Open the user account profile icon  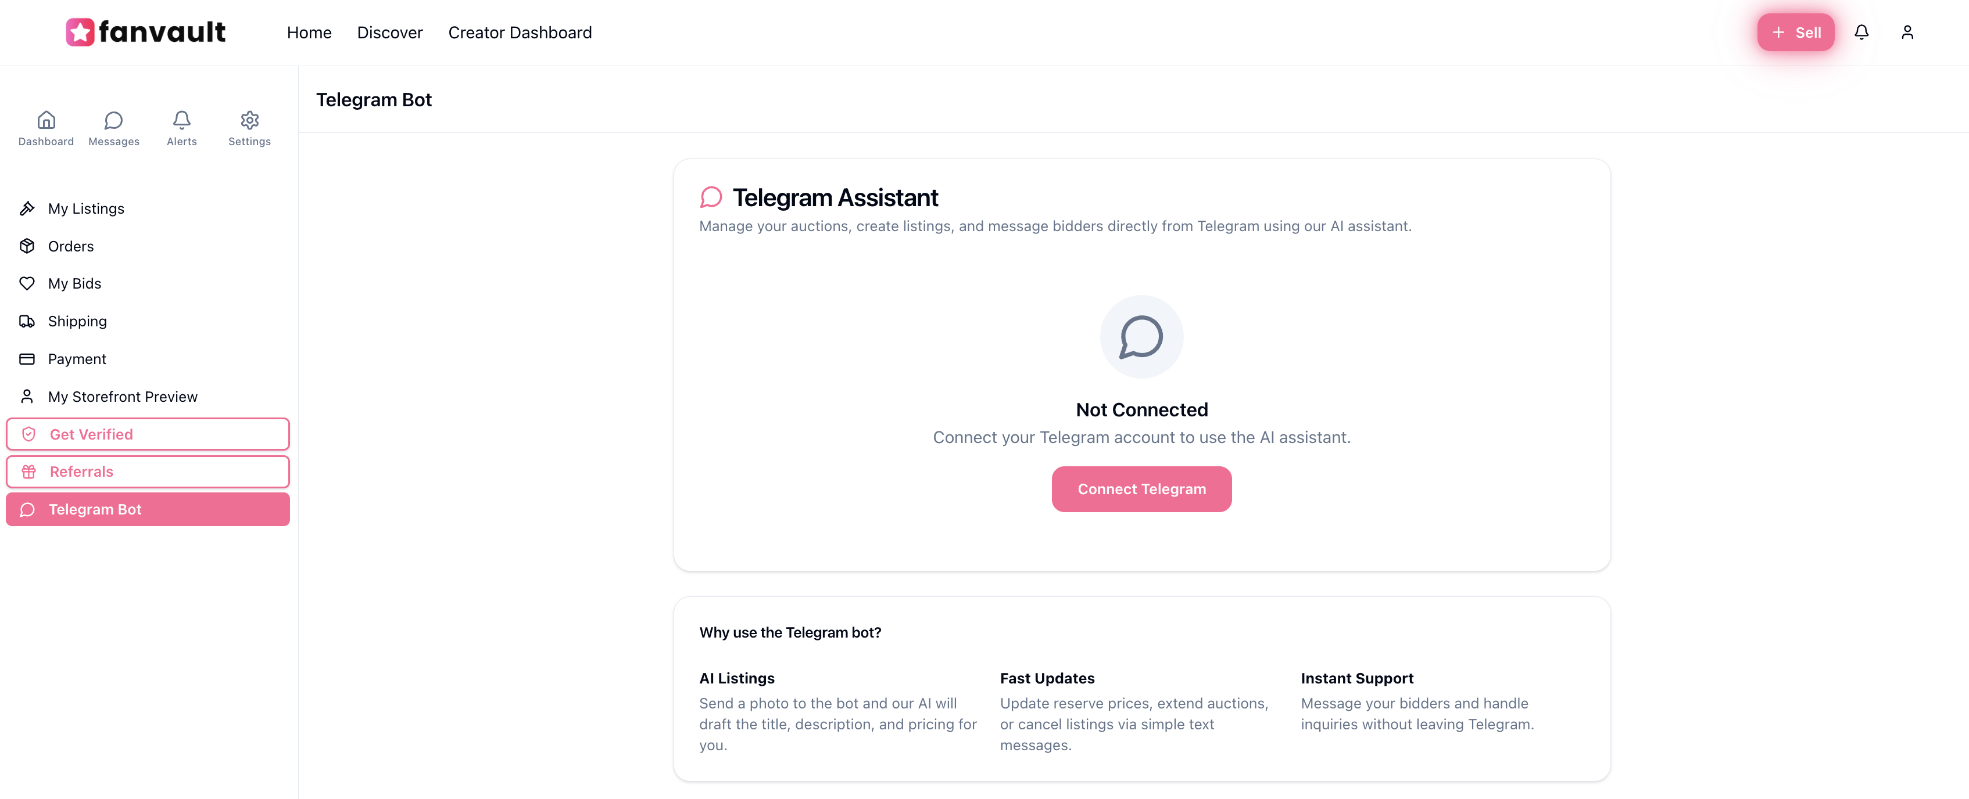[x=1908, y=32]
